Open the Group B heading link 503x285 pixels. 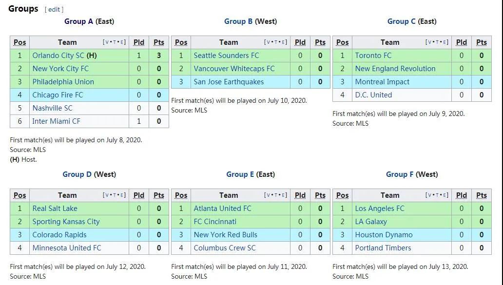point(238,21)
